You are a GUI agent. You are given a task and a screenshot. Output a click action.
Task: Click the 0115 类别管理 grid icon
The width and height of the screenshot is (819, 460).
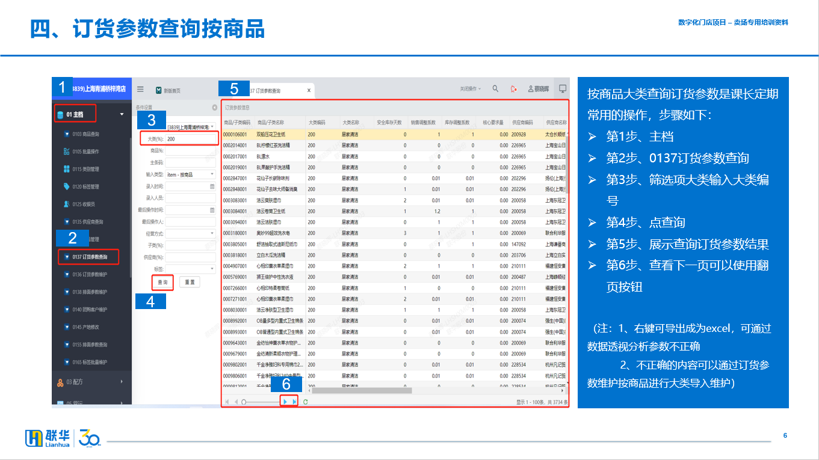(x=66, y=169)
